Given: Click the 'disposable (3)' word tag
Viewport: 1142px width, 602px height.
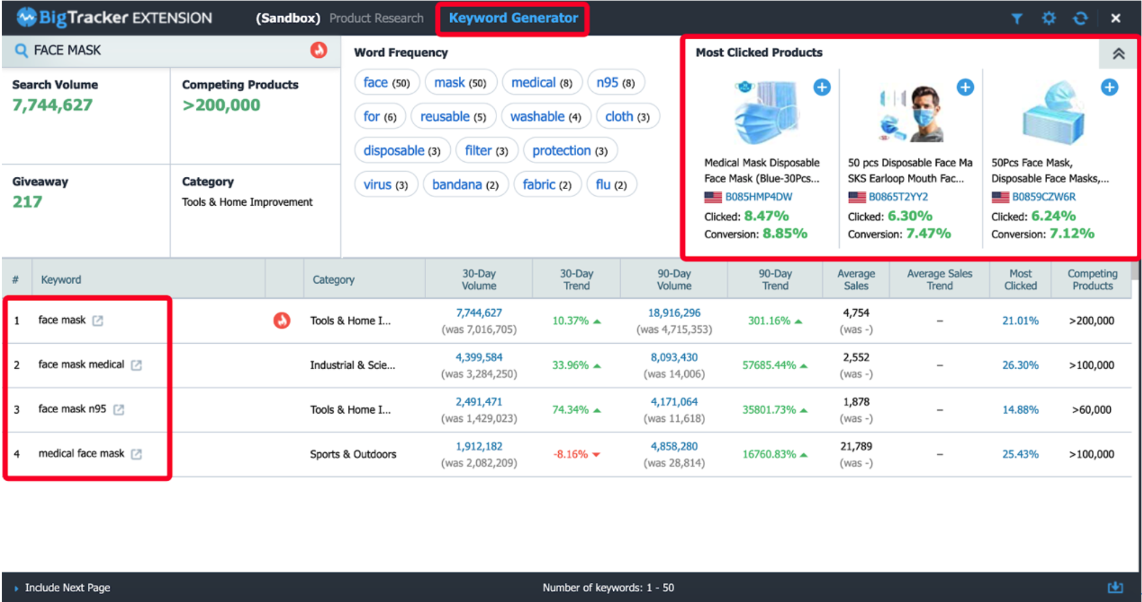Looking at the screenshot, I should (402, 151).
